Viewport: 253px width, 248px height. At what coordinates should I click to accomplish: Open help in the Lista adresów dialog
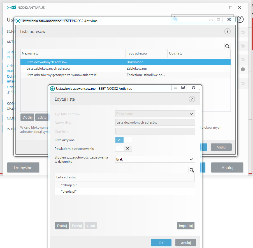[227, 31]
